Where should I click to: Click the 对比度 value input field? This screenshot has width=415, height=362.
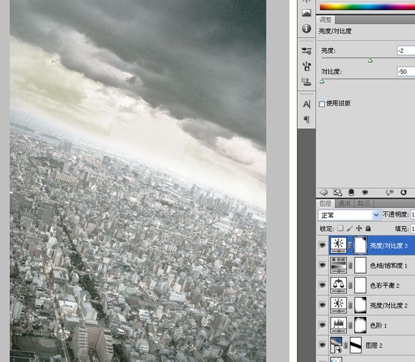click(x=406, y=72)
